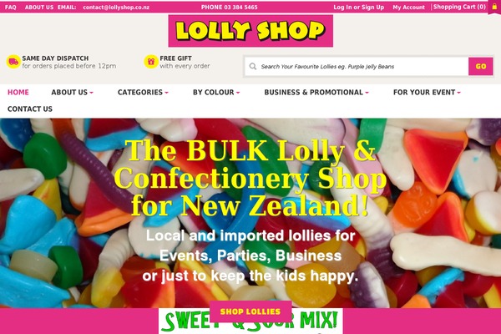Open the Contact Us menu item
Image resolution: width=501 pixels, height=334 pixels.
coord(30,109)
